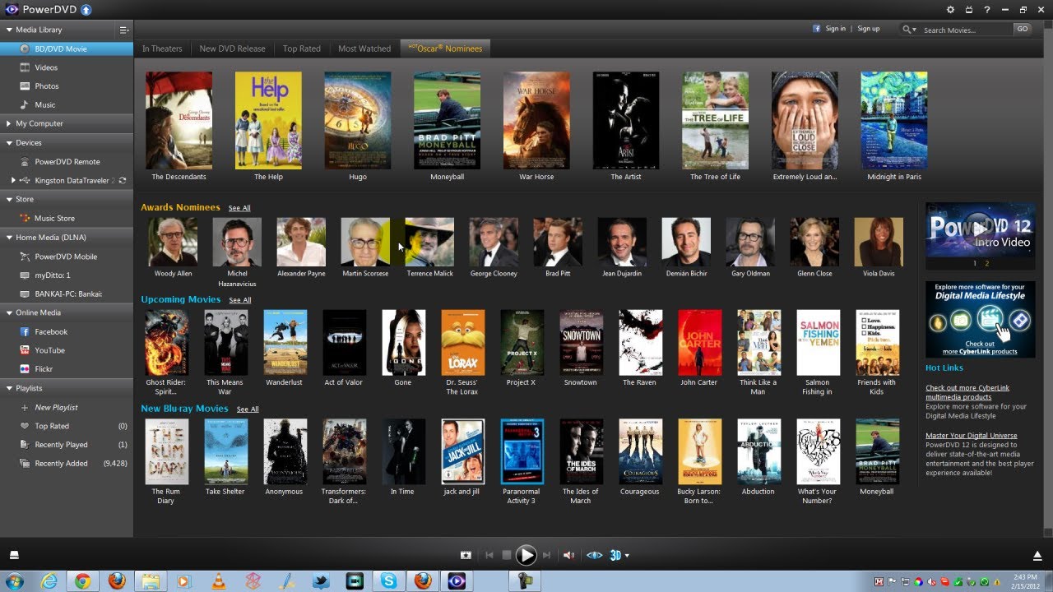The height and width of the screenshot is (592, 1053).
Task: Click the Sign in link
Action: pos(836,29)
